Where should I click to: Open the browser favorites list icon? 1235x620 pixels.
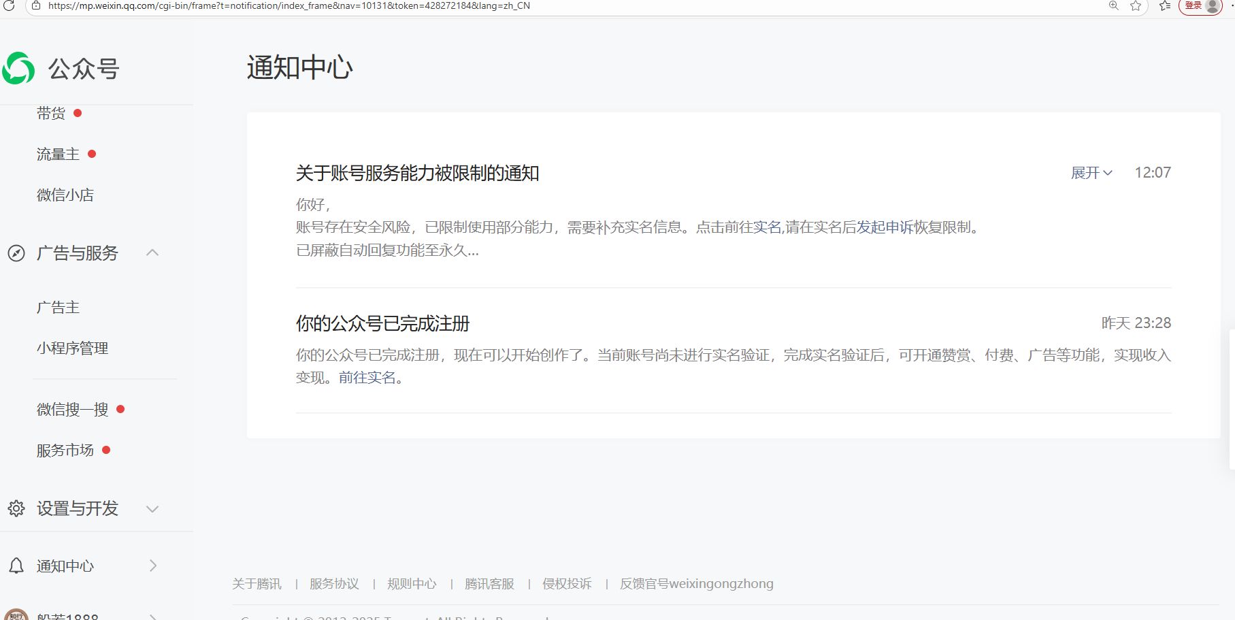pos(1165,5)
